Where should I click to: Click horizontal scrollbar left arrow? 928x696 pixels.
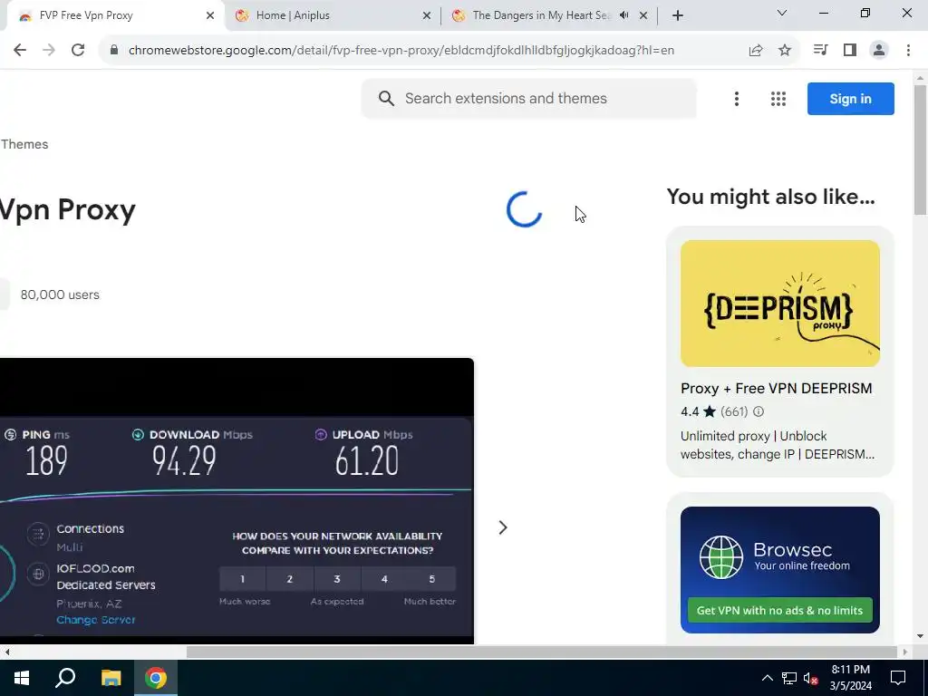pyautogui.click(x=6, y=652)
